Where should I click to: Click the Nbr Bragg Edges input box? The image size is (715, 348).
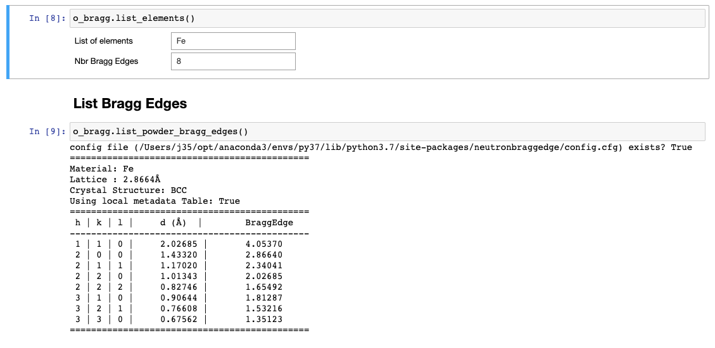(x=232, y=61)
